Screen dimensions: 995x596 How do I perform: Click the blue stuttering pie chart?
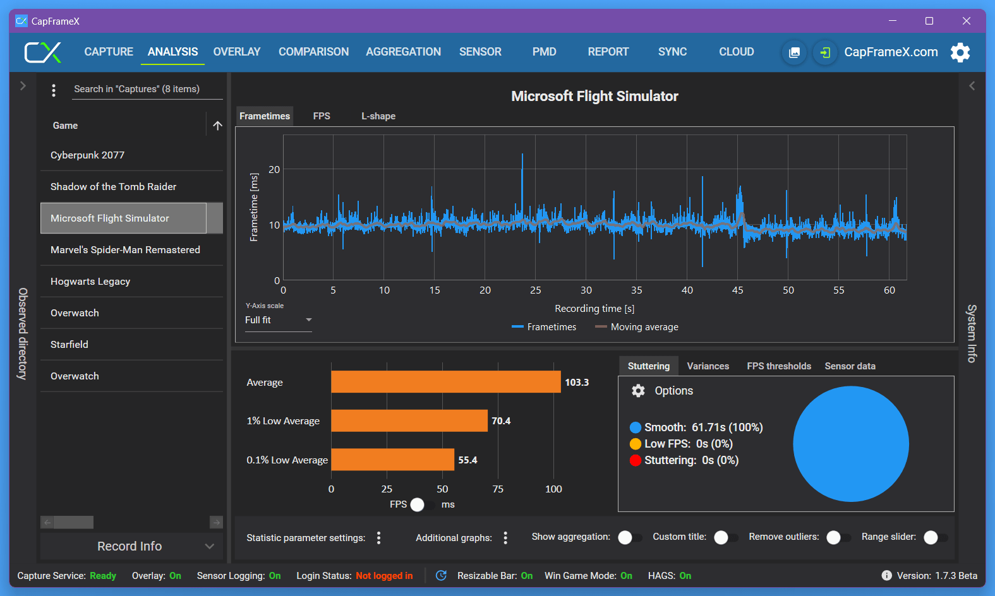coord(851,444)
